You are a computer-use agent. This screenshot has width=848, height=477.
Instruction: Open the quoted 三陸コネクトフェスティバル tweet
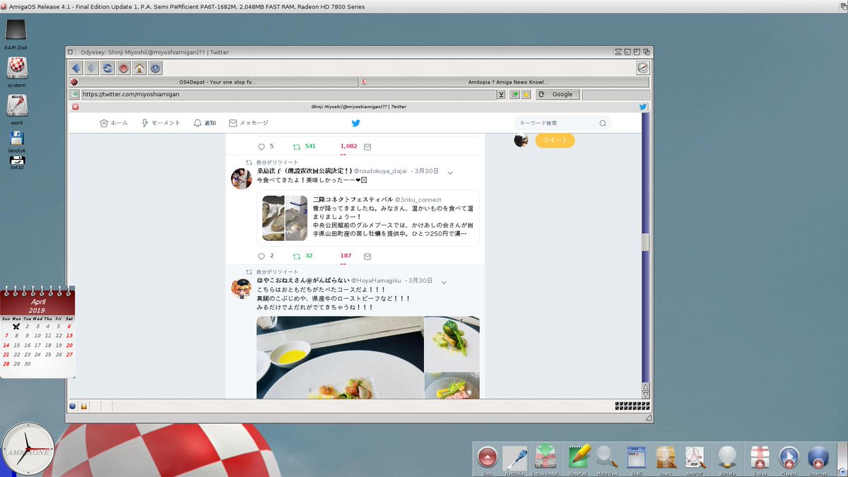pyautogui.click(x=368, y=218)
